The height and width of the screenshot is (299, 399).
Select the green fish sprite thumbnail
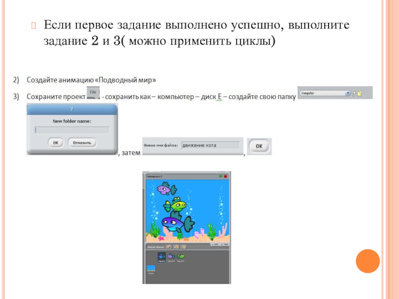(x=181, y=257)
